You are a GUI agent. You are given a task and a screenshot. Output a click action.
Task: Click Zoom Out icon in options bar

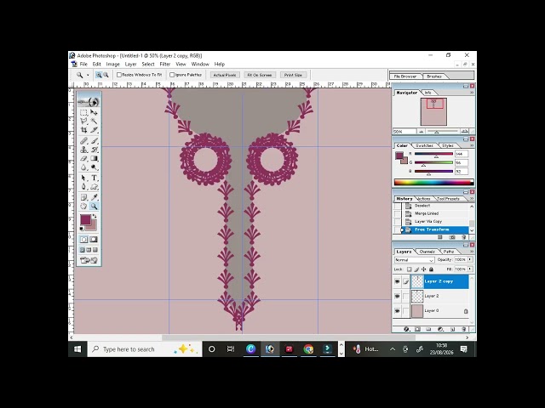106,75
